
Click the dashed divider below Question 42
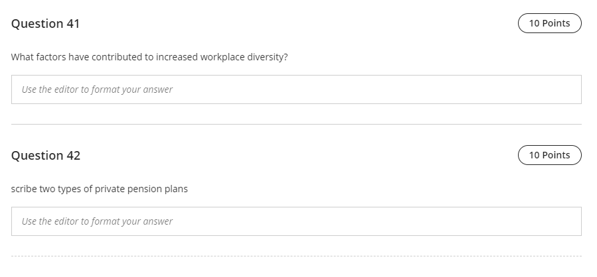pyautogui.click(x=296, y=256)
